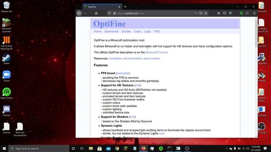This screenshot has width=271, height=152.
Task: Open Action Center notifications
Action: pyautogui.click(x=265, y=148)
